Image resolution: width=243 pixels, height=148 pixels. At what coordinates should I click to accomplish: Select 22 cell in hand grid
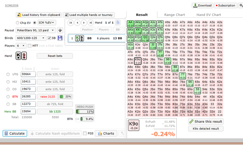point(220,113)
